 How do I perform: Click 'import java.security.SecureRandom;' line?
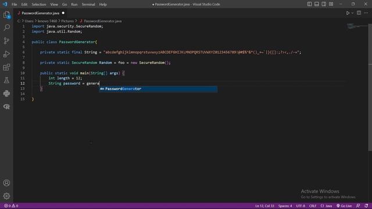[x=67, y=26]
